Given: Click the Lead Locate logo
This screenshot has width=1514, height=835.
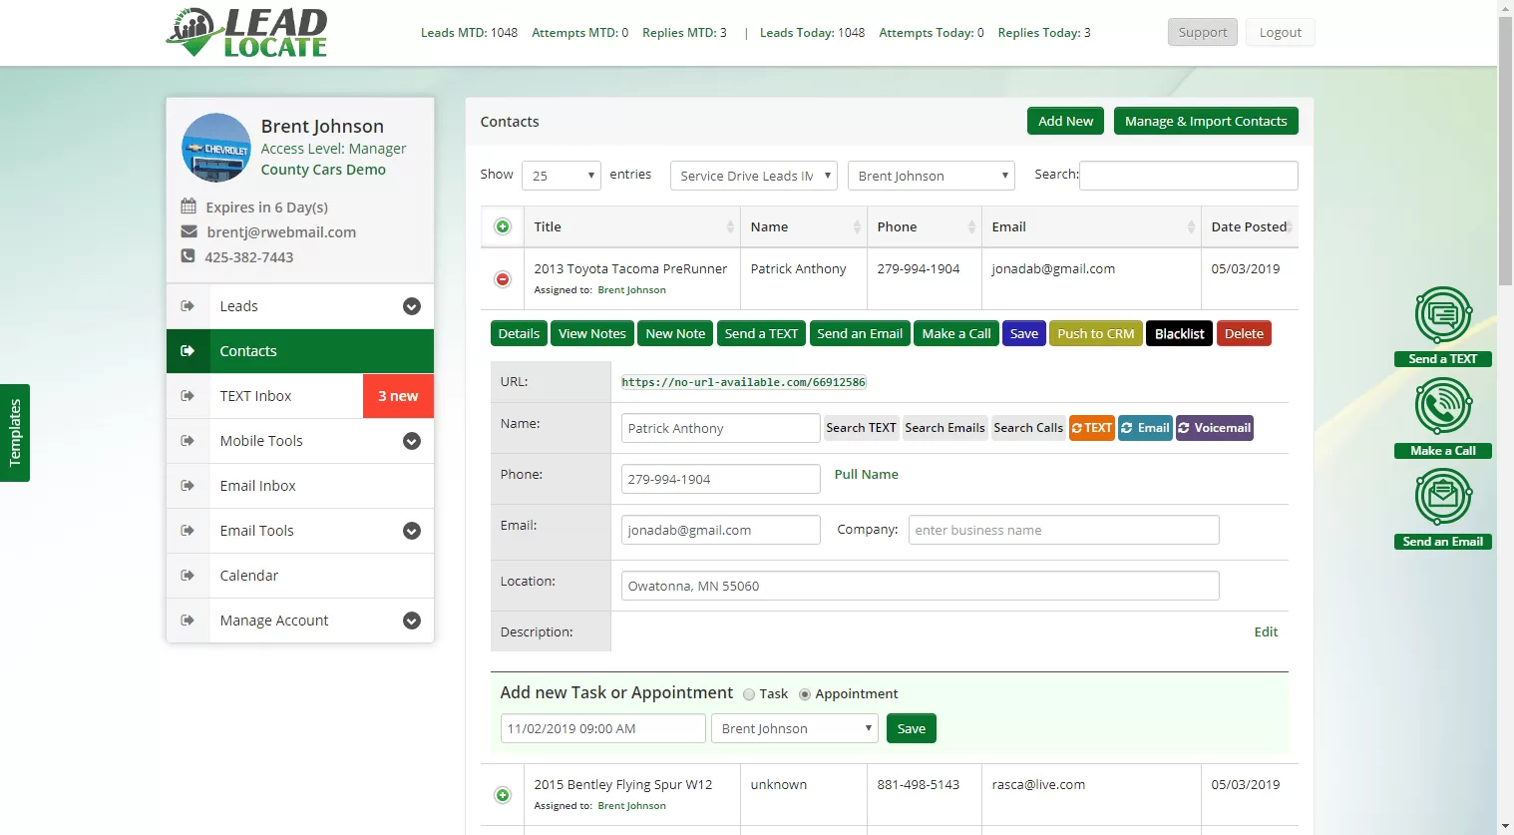Looking at the screenshot, I should [x=246, y=32].
